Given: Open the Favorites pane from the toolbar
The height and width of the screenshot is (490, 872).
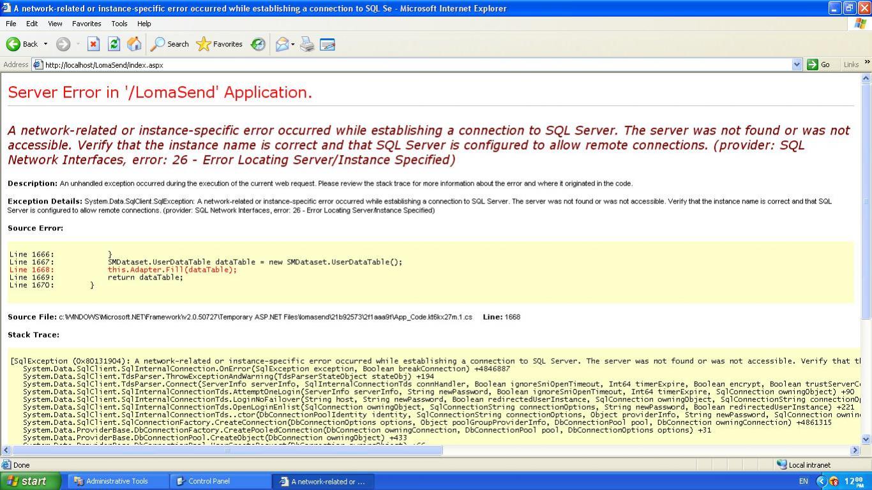Looking at the screenshot, I should click(x=220, y=44).
